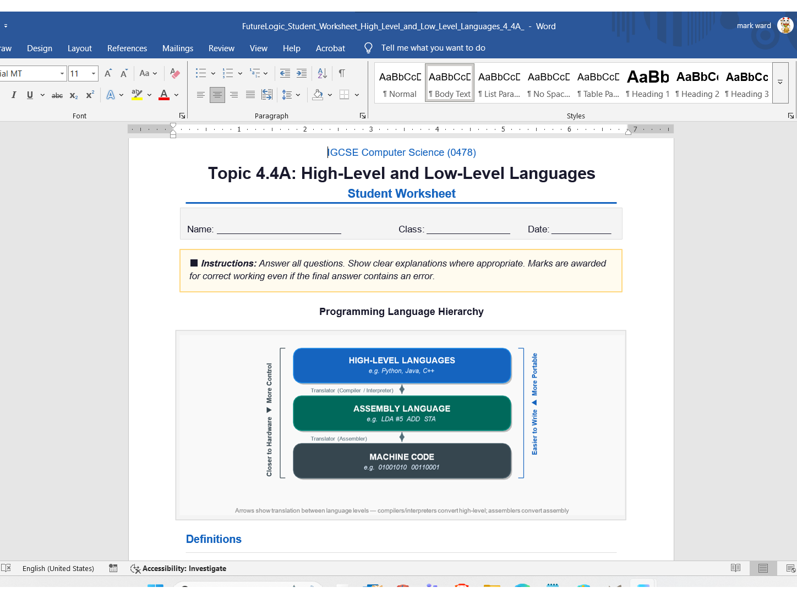Open Accessibility: Investigate in status bar
797x598 pixels.
coord(178,568)
